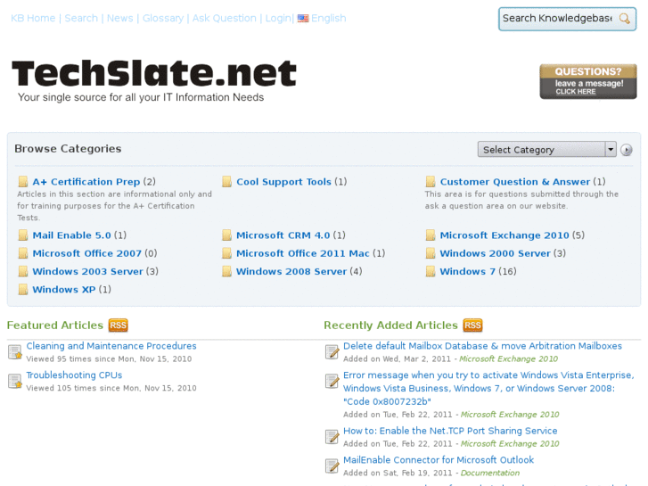
Task: Open the Microsoft Exchange 2010 category
Action: (504, 235)
